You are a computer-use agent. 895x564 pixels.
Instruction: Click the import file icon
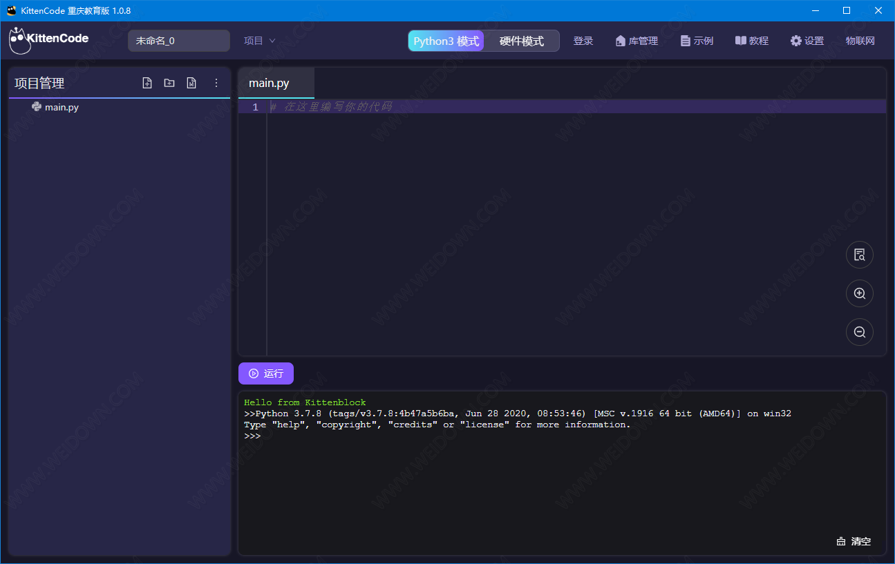(191, 83)
